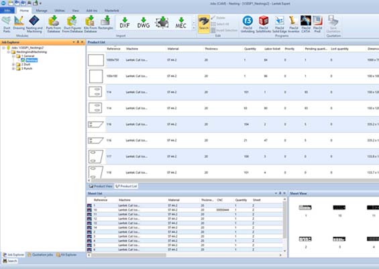The width and height of the screenshot is (379, 269).
Task: Click Select All in Edit group
Action: coord(220,24)
